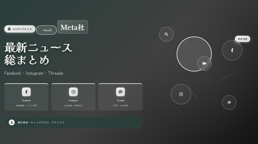Click the 映画続編・パクリ対策 text
Screen dimensions: 258x144
[x=26, y=106]
